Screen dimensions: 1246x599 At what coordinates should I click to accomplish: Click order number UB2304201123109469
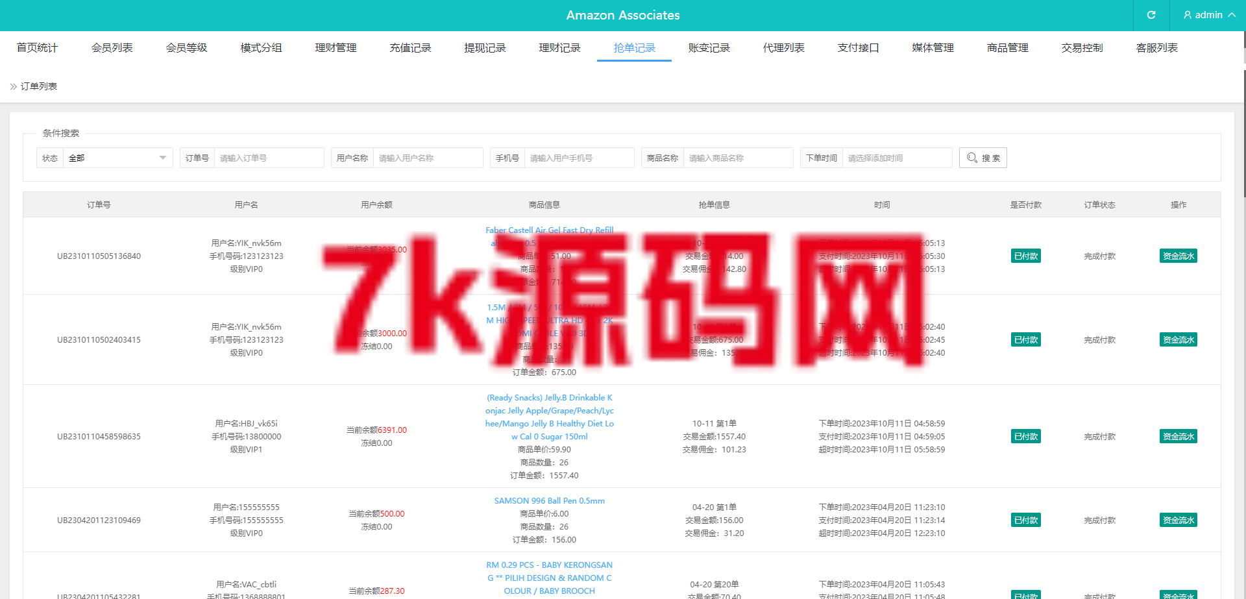pos(99,520)
